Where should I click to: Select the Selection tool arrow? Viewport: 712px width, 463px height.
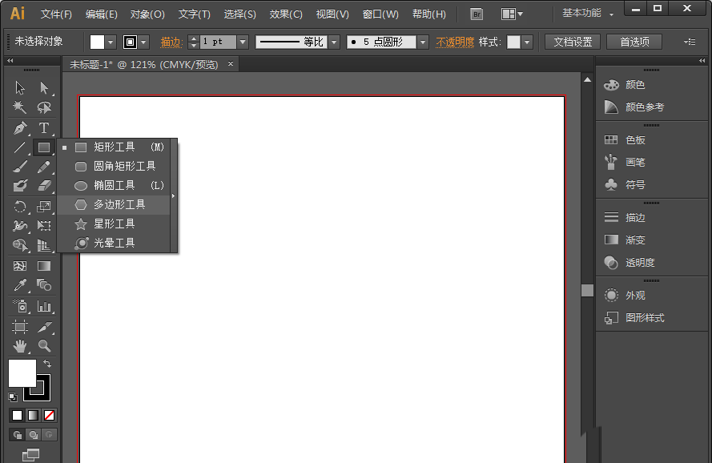click(x=20, y=87)
